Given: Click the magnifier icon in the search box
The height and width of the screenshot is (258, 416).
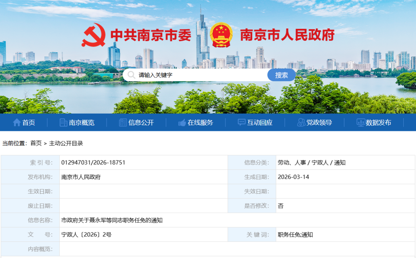Looking at the screenshot, I should coord(131,75).
